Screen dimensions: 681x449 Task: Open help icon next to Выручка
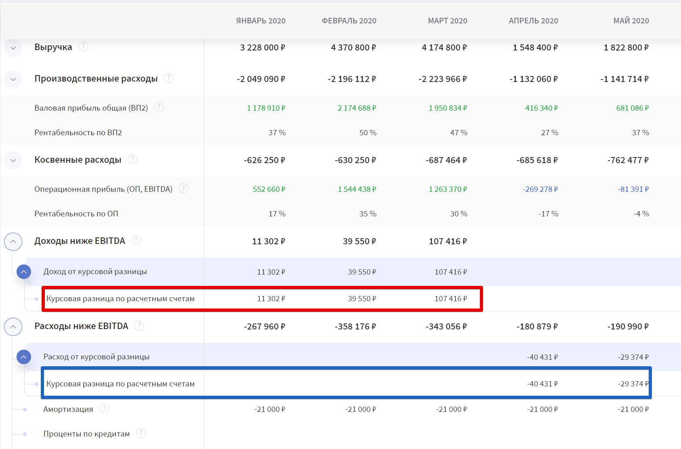83,46
